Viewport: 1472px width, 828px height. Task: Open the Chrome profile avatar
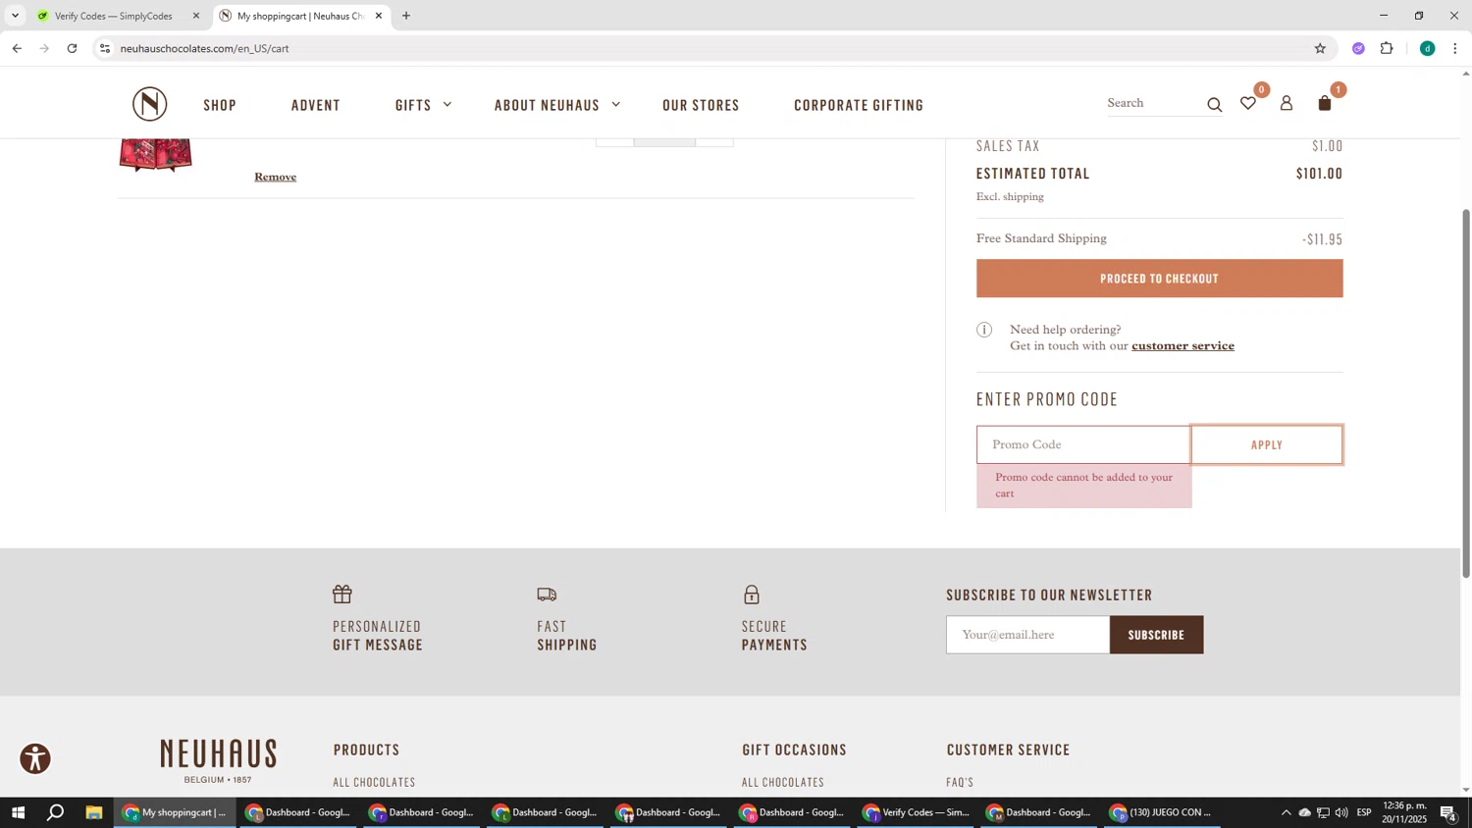tap(1428, 48)
